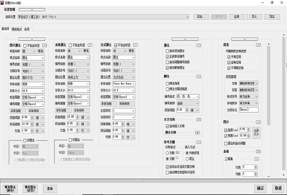
Task: Select 文献 [1] inline reference format
Action: pos(167,153)
